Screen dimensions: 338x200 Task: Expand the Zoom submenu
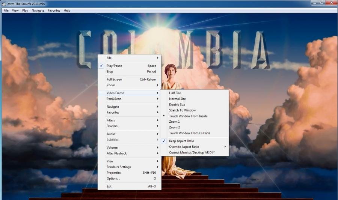pyautogui.click(x=129, y=85)
